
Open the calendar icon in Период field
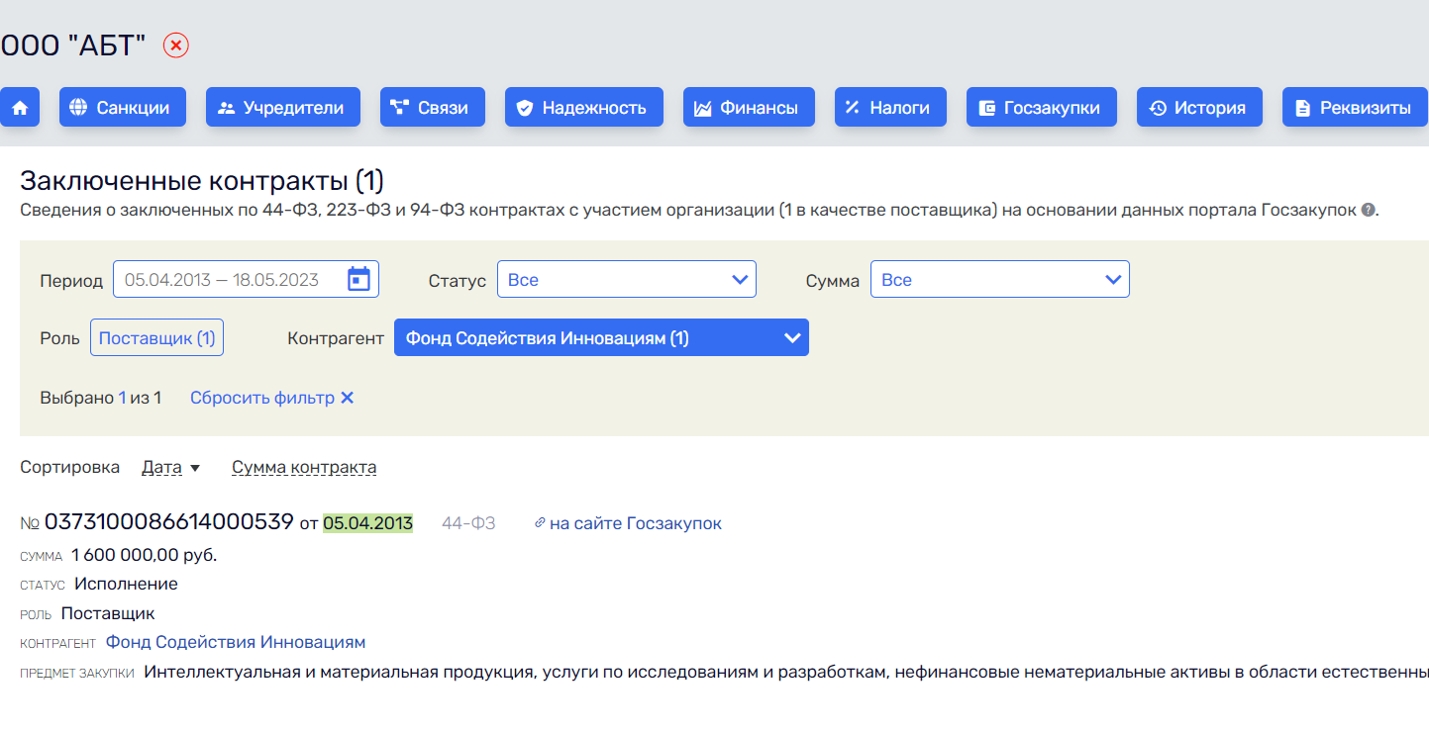tap(358, 280)
